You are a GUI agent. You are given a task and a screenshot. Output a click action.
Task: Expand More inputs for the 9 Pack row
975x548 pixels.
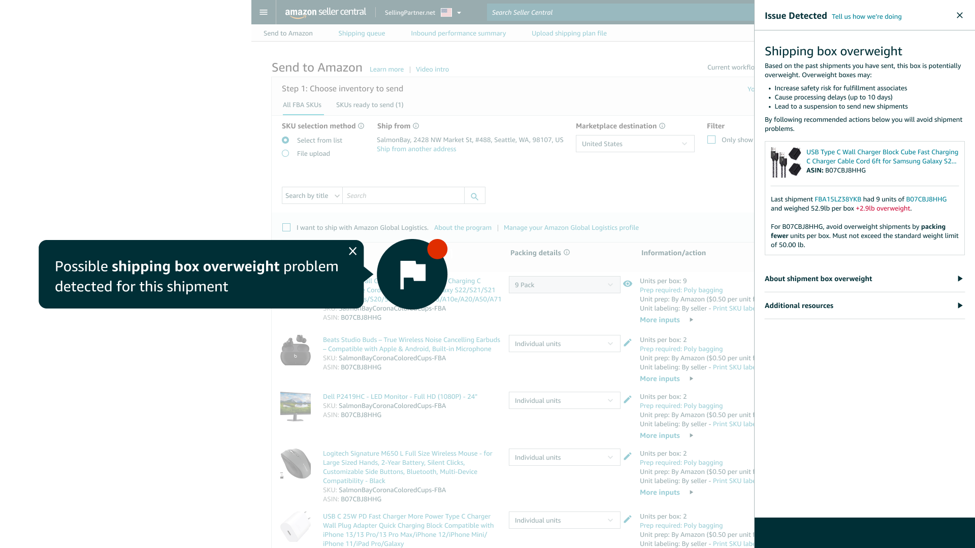click(666, 320)
